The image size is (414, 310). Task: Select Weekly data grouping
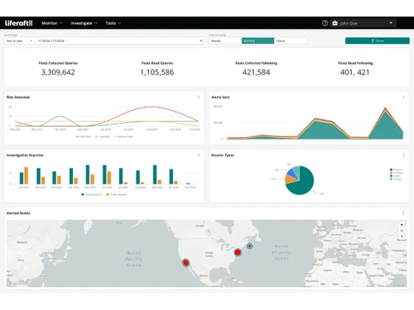[225, 41]
